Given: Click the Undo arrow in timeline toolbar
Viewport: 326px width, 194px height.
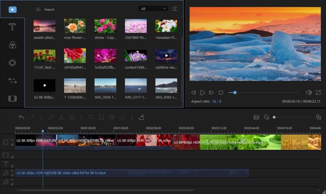Looking at the screenshot, I should 21,117.
